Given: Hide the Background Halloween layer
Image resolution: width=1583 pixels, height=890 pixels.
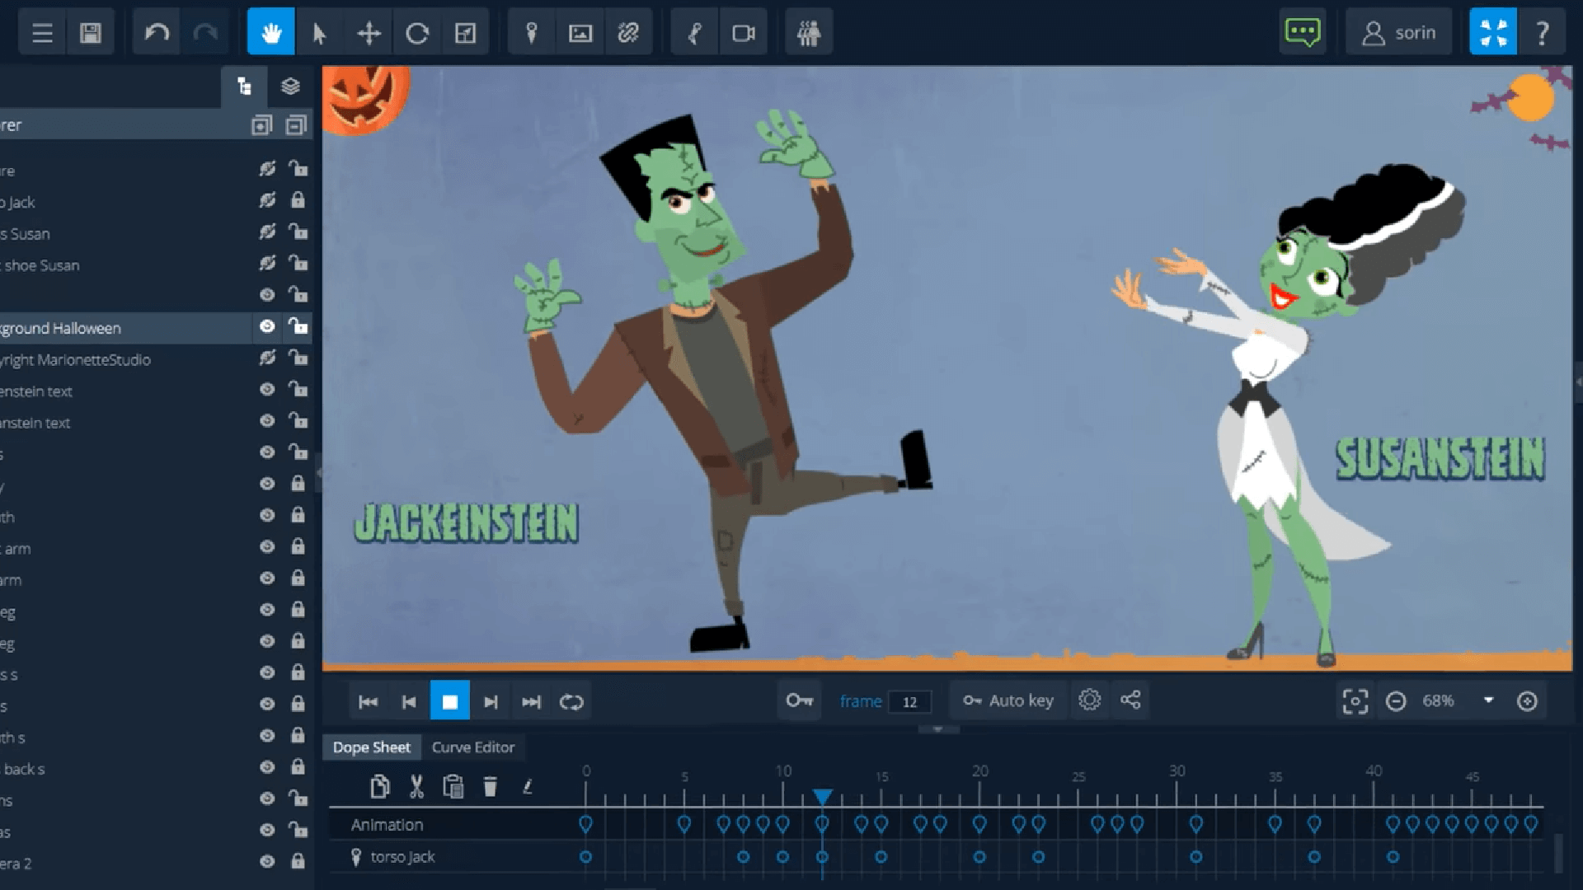Looking at the screenshot, I should (265, 326).
